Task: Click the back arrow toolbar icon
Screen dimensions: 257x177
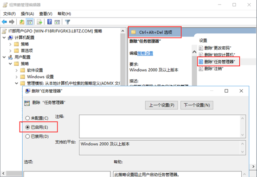Action: [4, 22]
